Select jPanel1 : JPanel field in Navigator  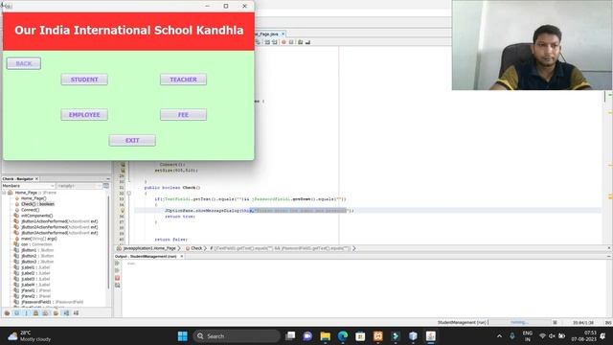[x=35, y=290]
